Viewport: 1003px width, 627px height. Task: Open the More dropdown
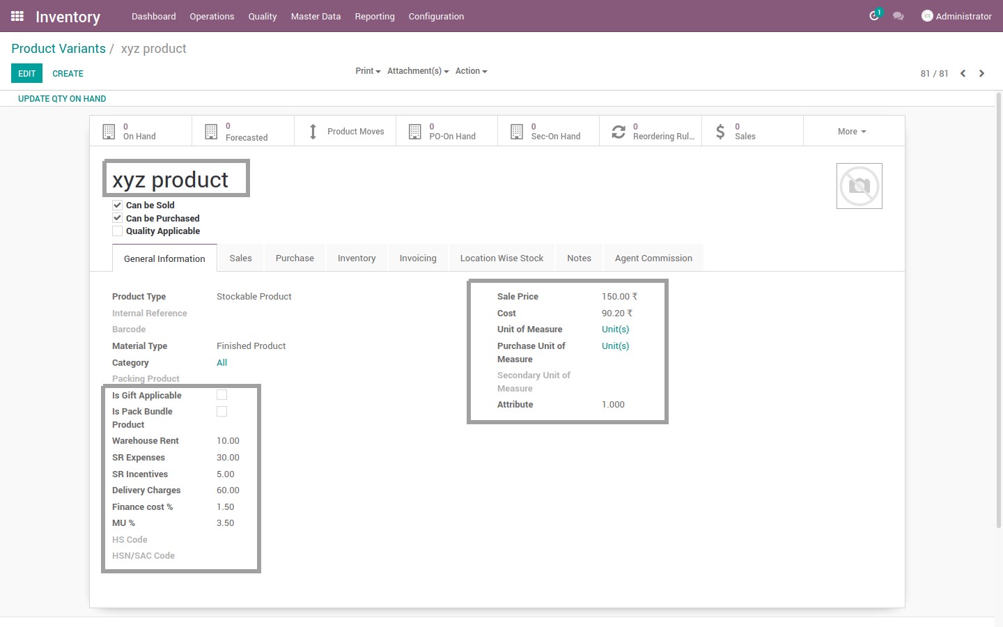click(853, 131)
